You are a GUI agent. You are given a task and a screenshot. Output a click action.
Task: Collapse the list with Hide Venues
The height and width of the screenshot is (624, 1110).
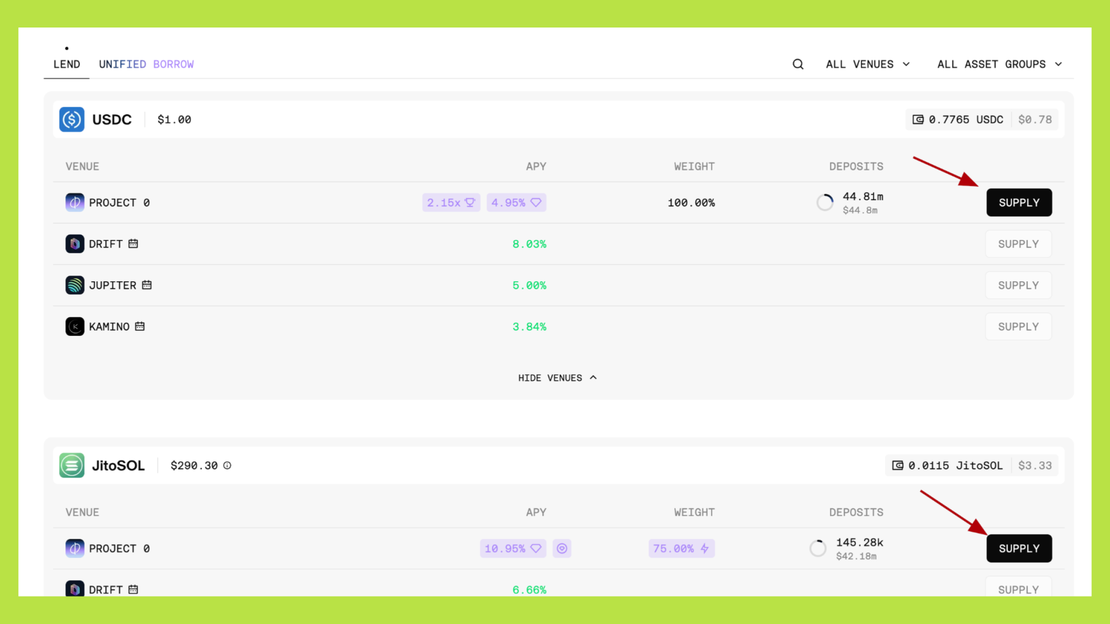click(x=557, y=378)
